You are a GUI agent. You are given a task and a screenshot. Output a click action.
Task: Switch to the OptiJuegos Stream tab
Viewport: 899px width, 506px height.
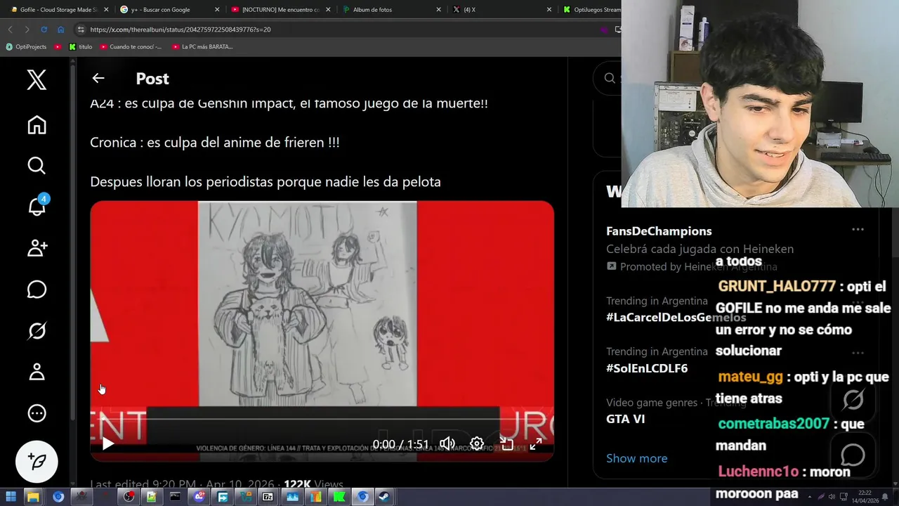[x=591, y=10]
